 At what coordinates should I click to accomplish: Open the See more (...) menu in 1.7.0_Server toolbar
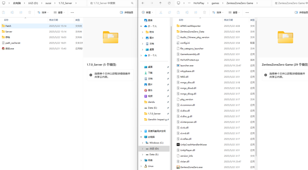pos(72,12)
